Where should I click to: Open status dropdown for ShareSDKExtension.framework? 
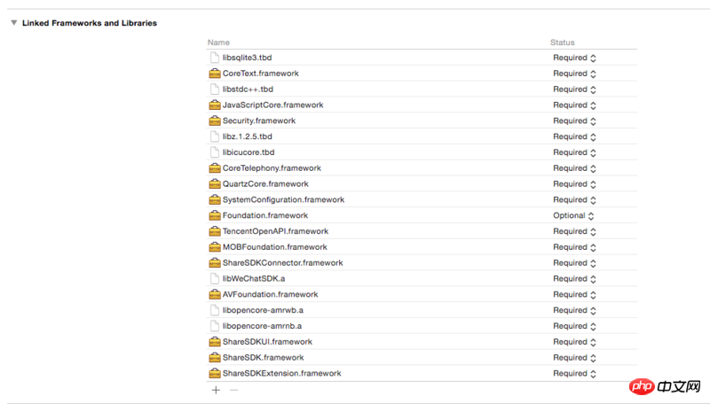pos(574,373)
